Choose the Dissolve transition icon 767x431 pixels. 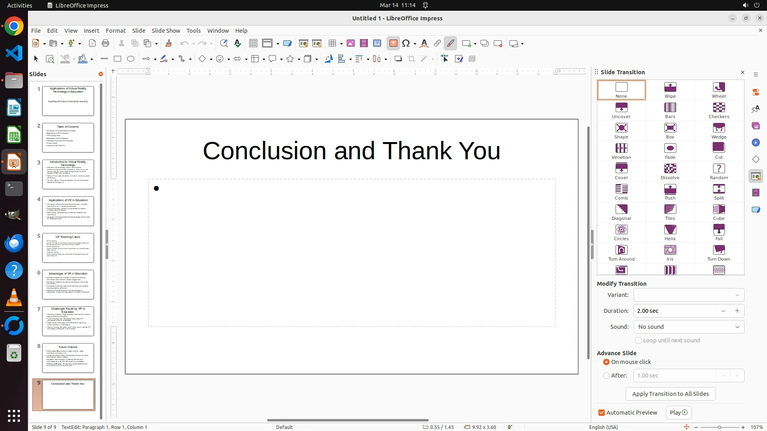670,171
